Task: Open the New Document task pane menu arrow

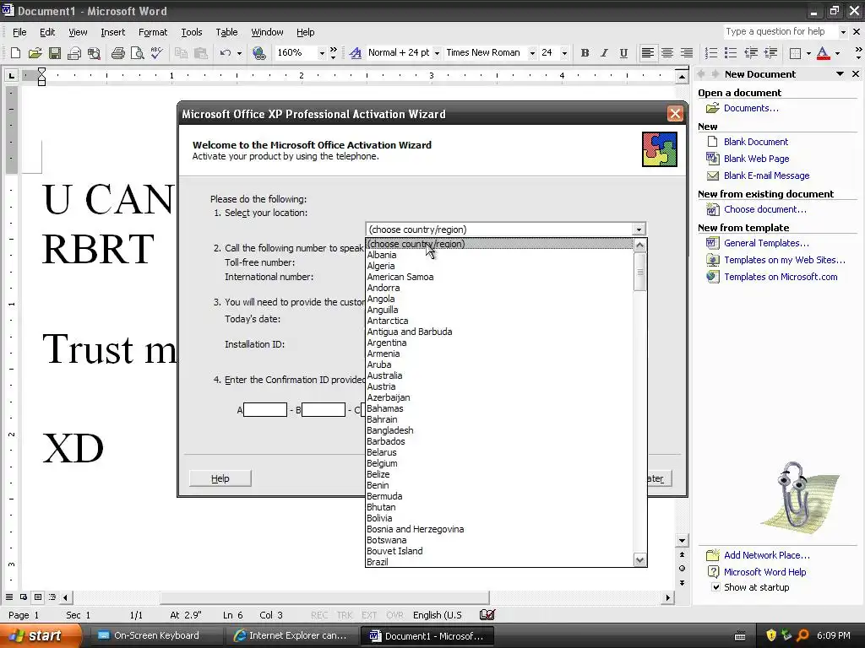Action: point(840,74)
